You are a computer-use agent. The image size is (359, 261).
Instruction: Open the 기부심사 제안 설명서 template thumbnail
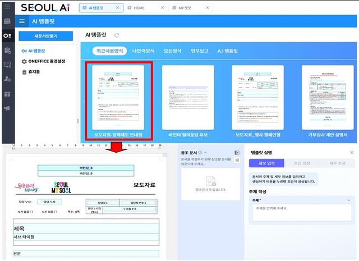pos(328,98)
